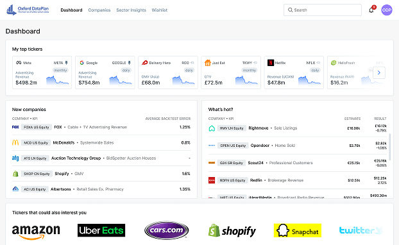
Task: Select the SHOP CN Equity tag
Action: point(37,174)
